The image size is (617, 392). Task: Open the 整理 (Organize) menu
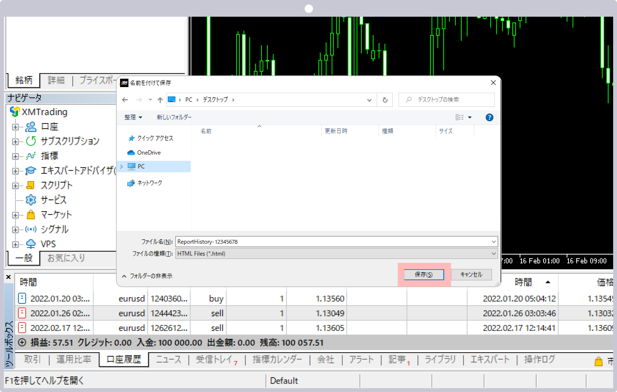[133, 117]
